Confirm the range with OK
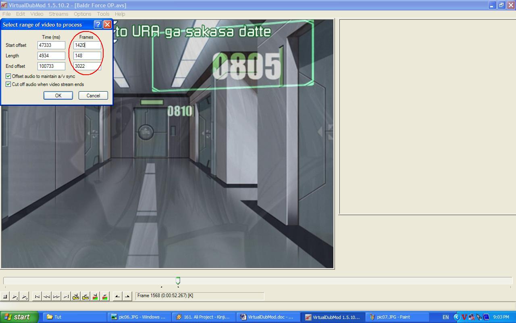Screen dimensions: 516x323 (58, 95)
